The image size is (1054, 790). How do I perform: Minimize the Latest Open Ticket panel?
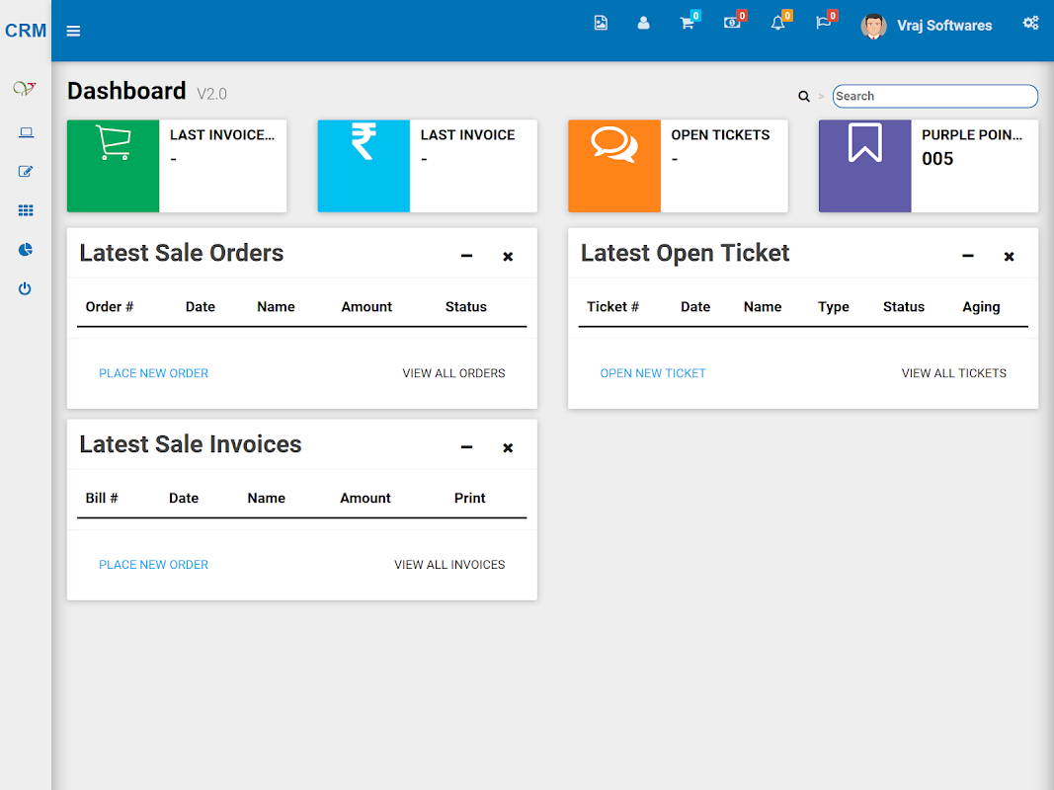pyautogui.click(x=968, y=257)
